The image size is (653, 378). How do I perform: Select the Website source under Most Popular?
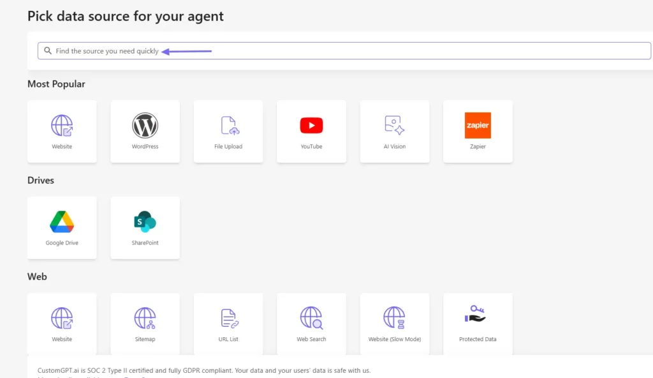pos(62,132)
